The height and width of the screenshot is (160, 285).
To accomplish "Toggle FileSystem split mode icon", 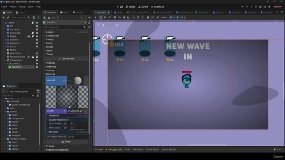I will point(38,92).
